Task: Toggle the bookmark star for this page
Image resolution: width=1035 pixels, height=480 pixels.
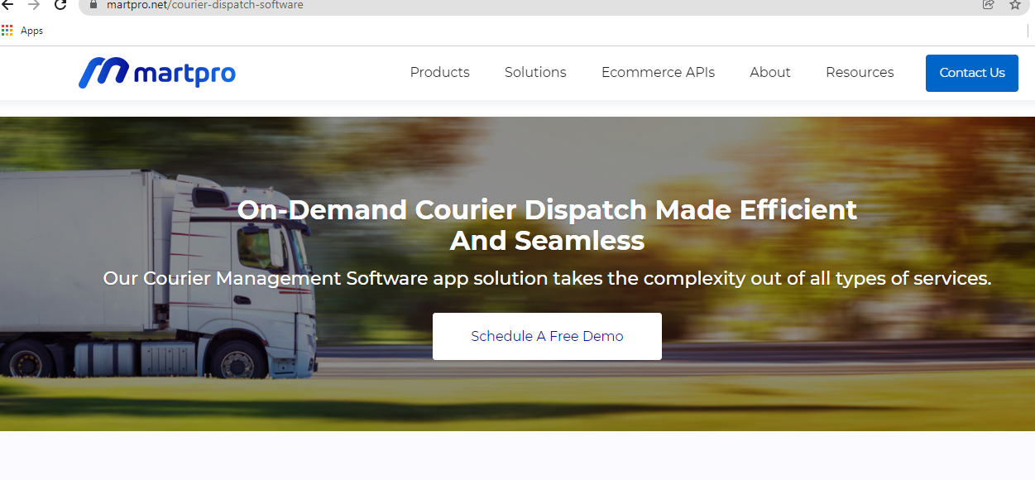Action: tap(1014, 5)
